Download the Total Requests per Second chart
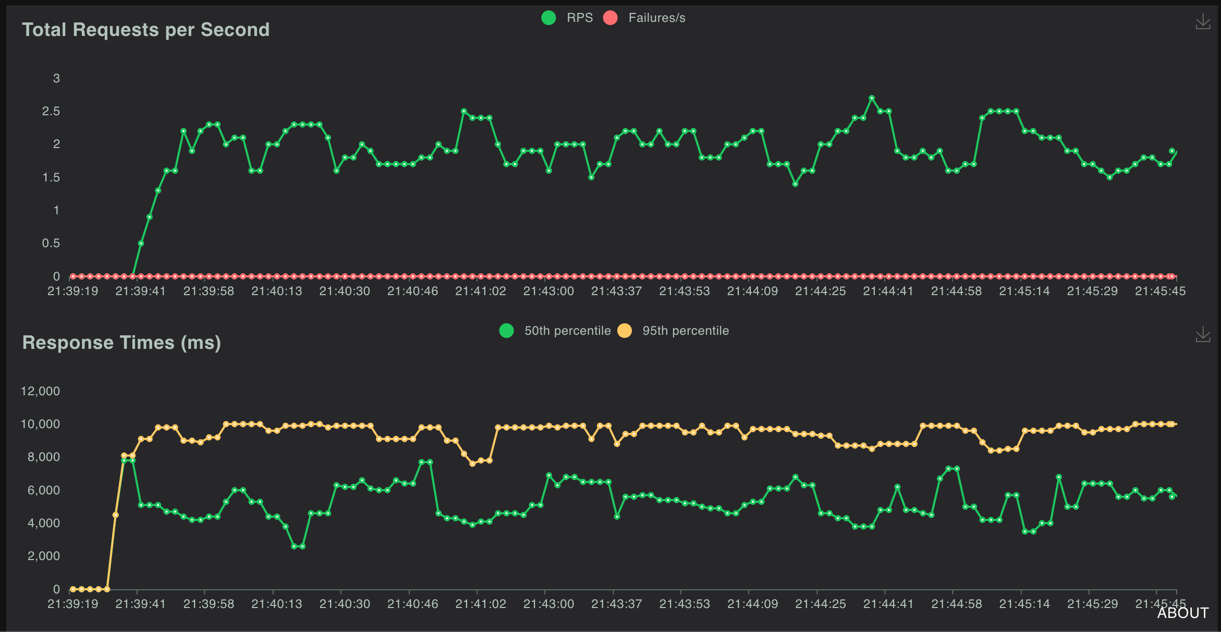 1203,22
